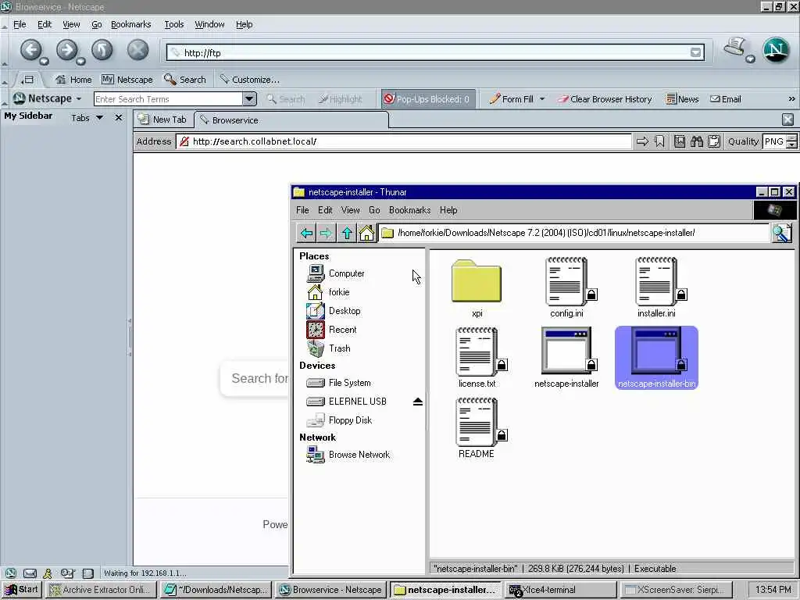
Task: Select the xpi folder
Action: click(x=477, y=288)
